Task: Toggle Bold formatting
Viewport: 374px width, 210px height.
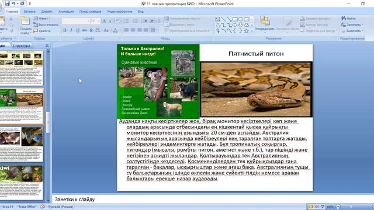Action: 65,30
